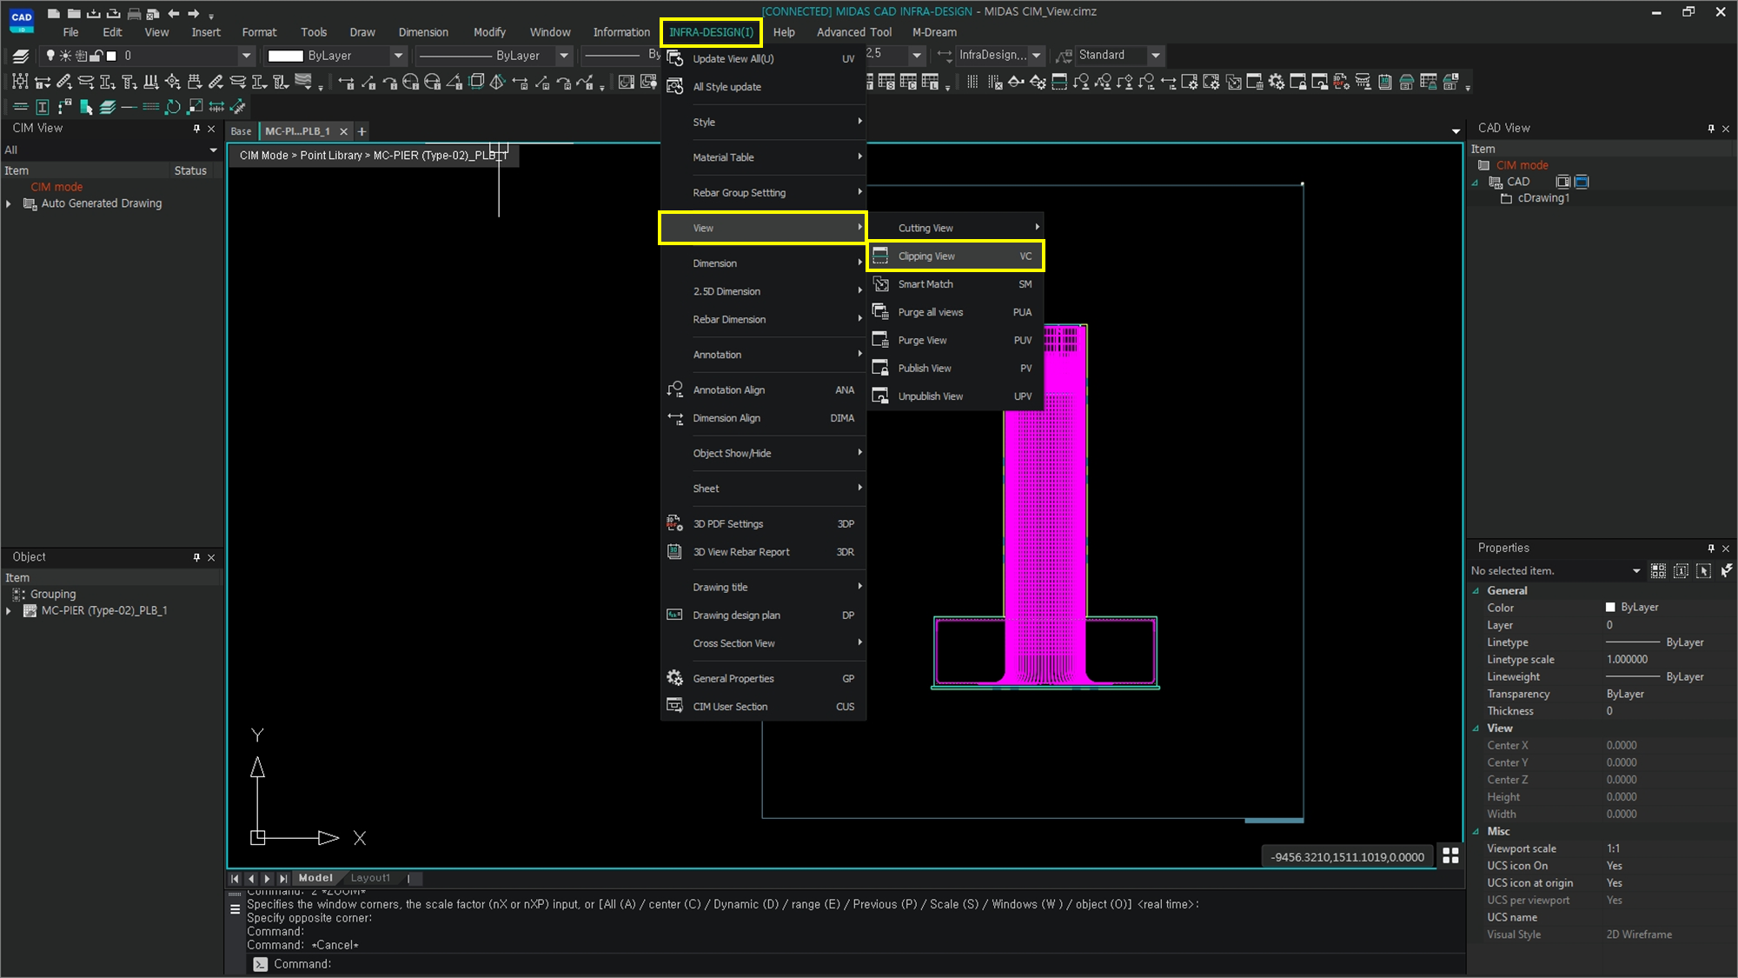Click the Undo left-arrow icon
1738x978 pixels.
click(x=173, y=13)
